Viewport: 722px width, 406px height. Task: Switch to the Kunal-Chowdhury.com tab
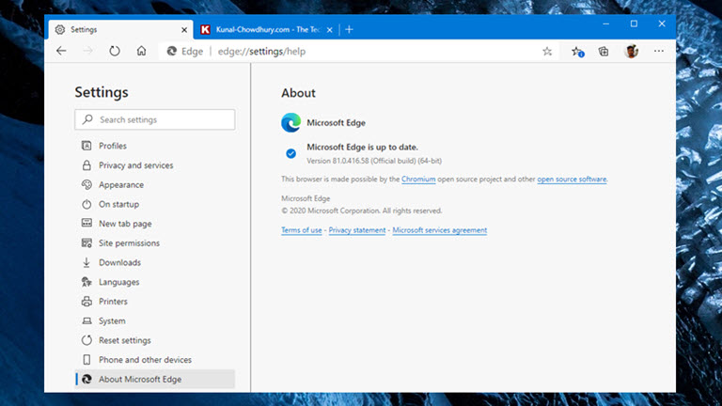pyautogui.click(x=267, y=29)
